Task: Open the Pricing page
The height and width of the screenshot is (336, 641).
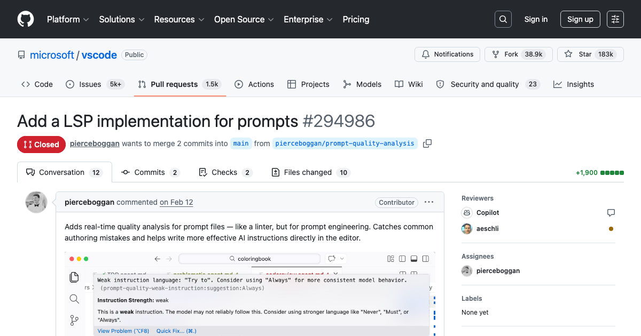Action: pos(356,19)
